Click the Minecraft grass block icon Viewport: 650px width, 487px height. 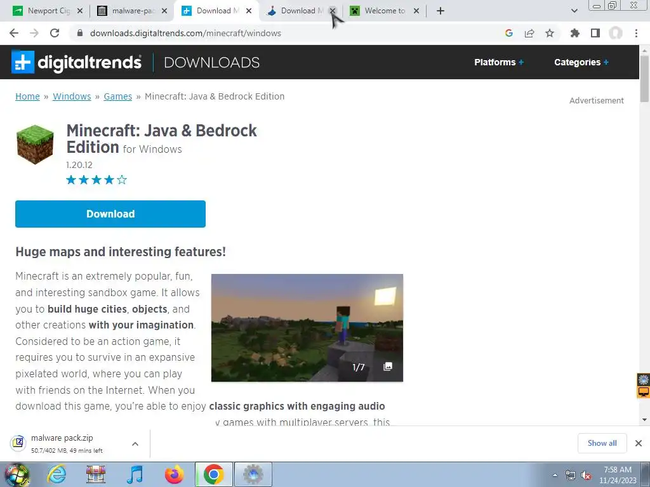pos(36,145)
